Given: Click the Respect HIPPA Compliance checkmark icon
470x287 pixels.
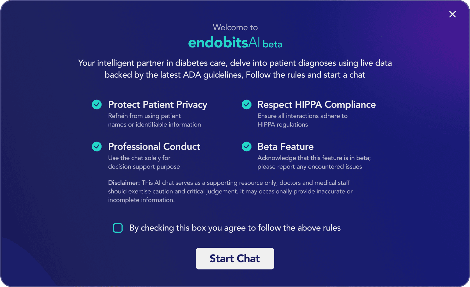Looking at the screenshot, I should pos(246,104).
